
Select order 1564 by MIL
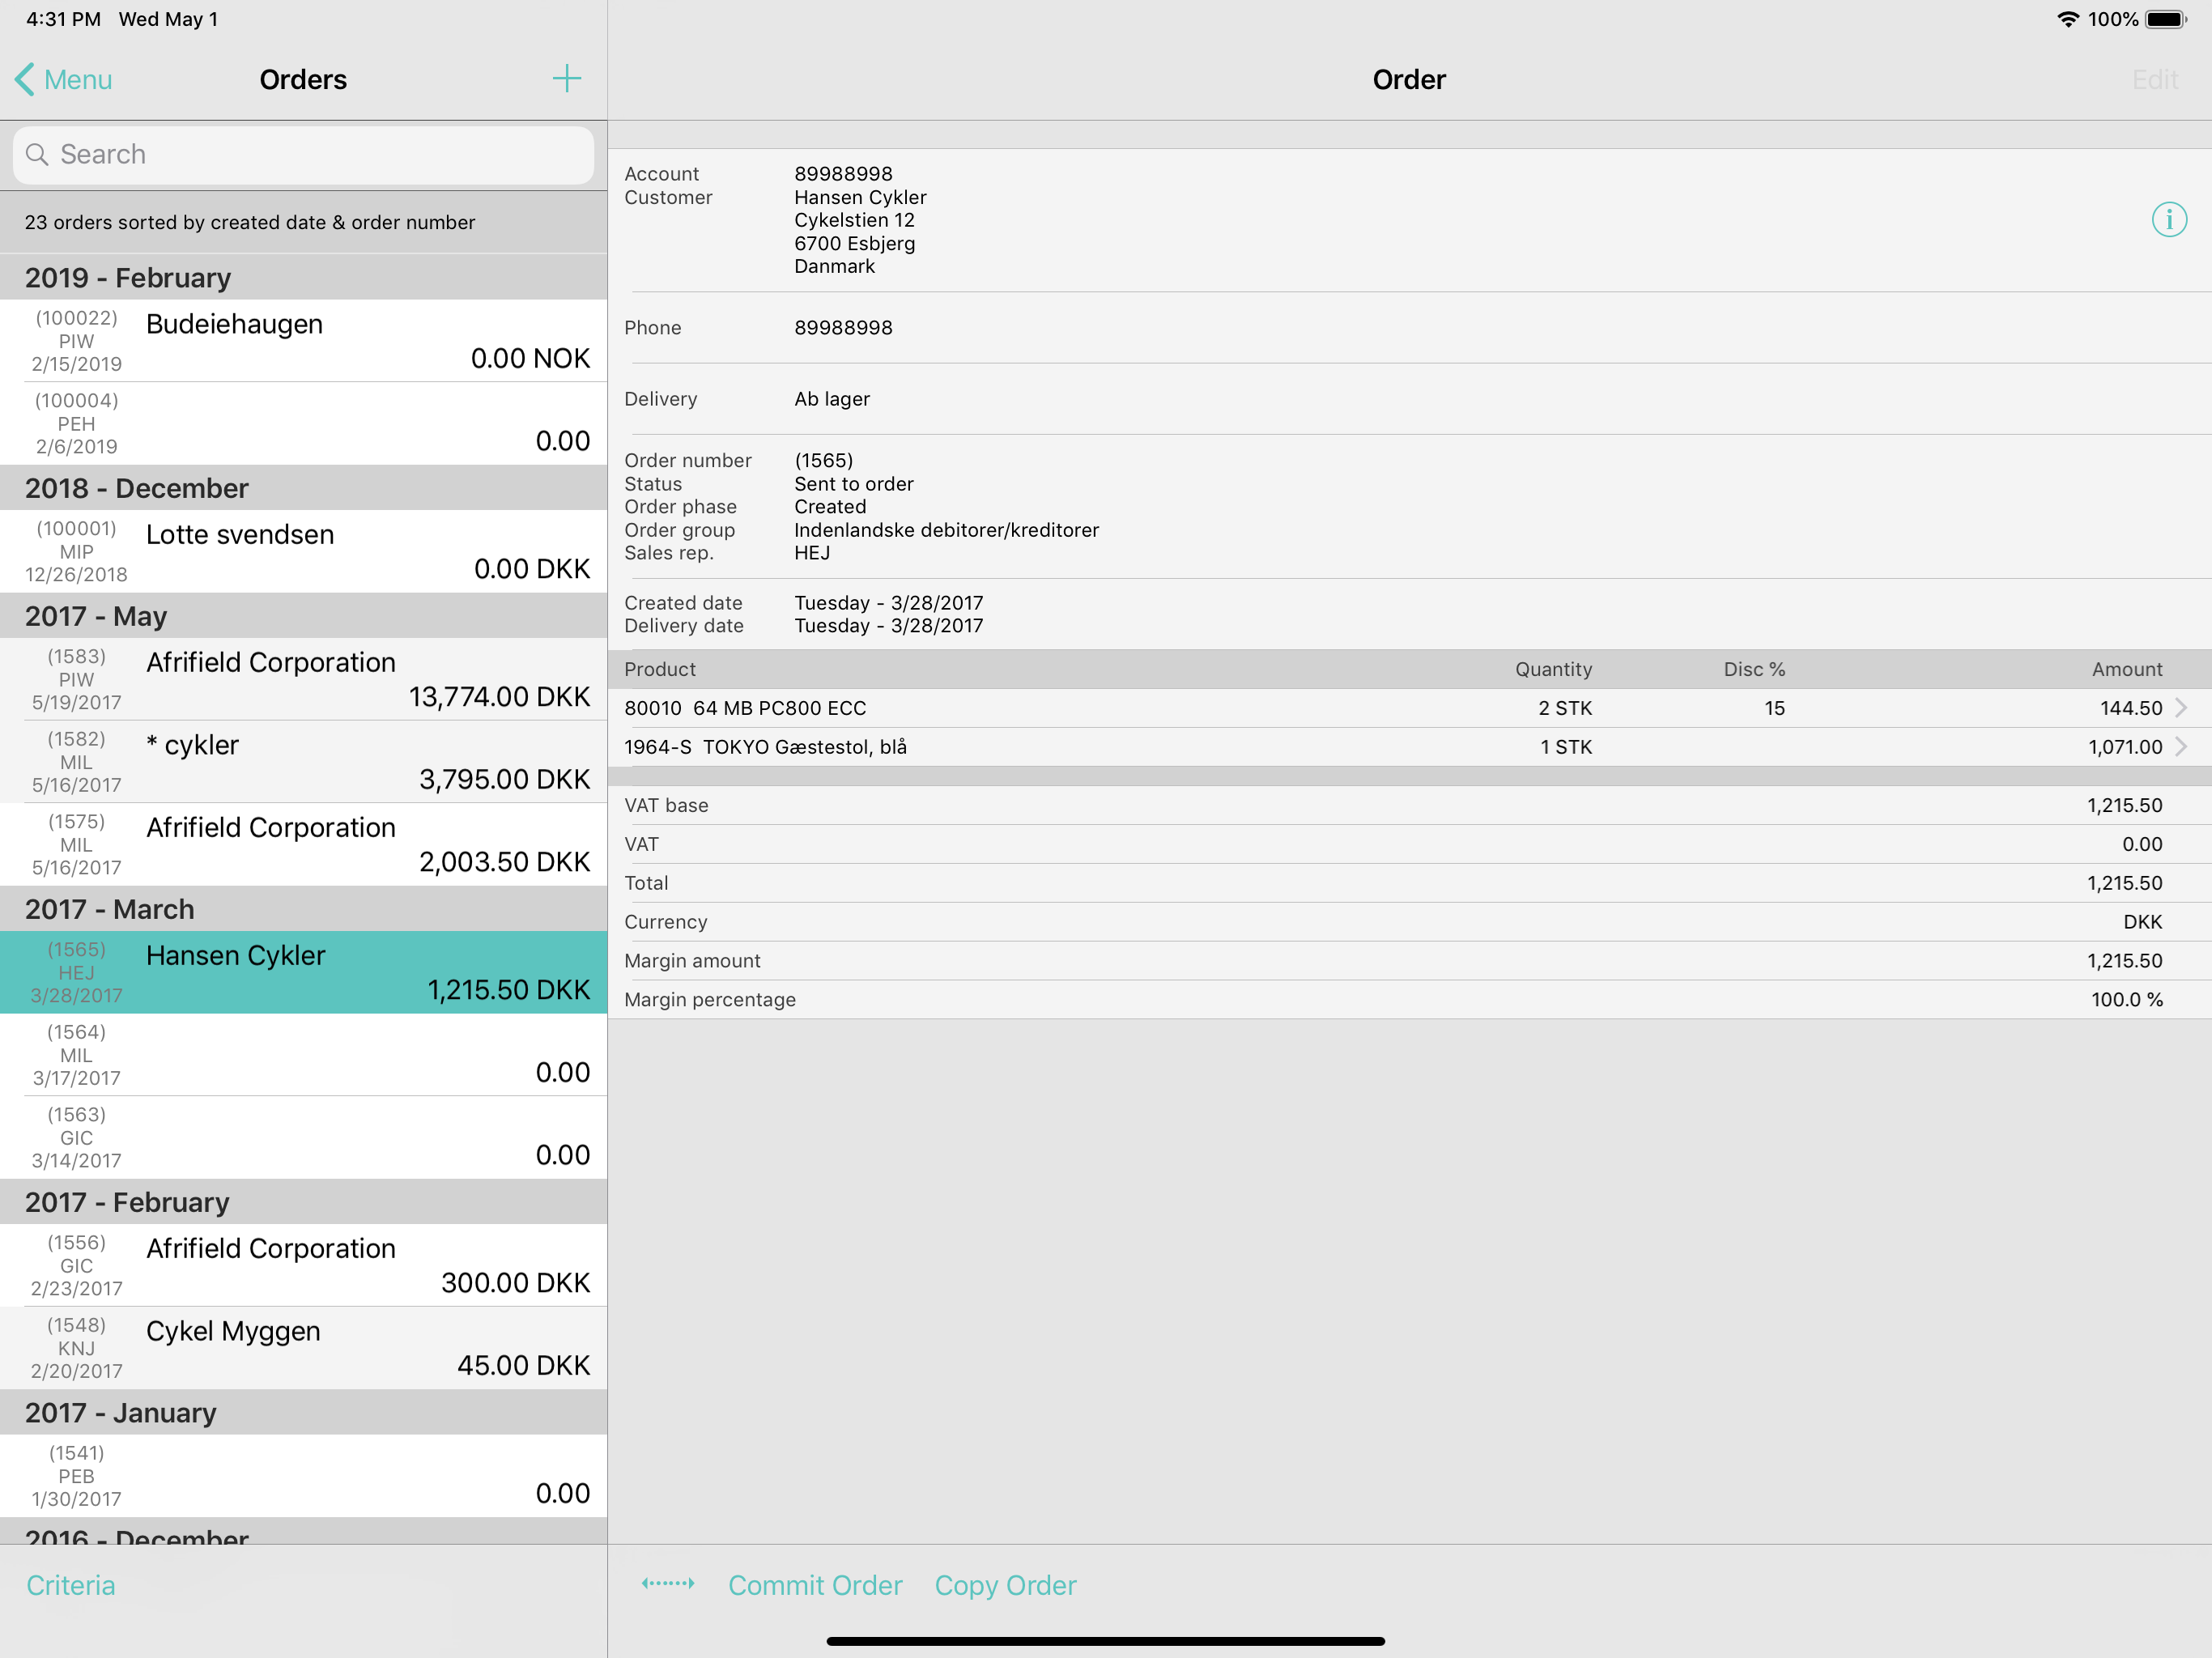coord(303,1055)
